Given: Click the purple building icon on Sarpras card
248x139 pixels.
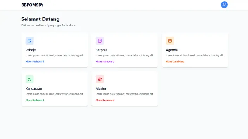Looking at the screenshot, I should (100, 41).
